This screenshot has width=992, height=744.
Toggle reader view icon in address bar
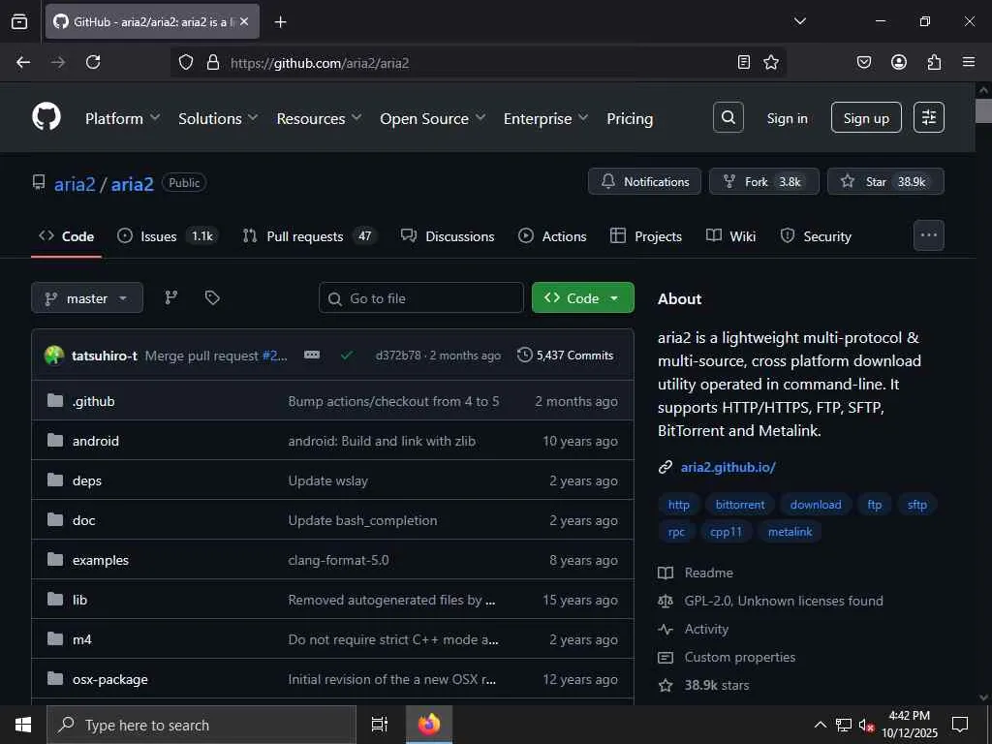click(744, 62)
